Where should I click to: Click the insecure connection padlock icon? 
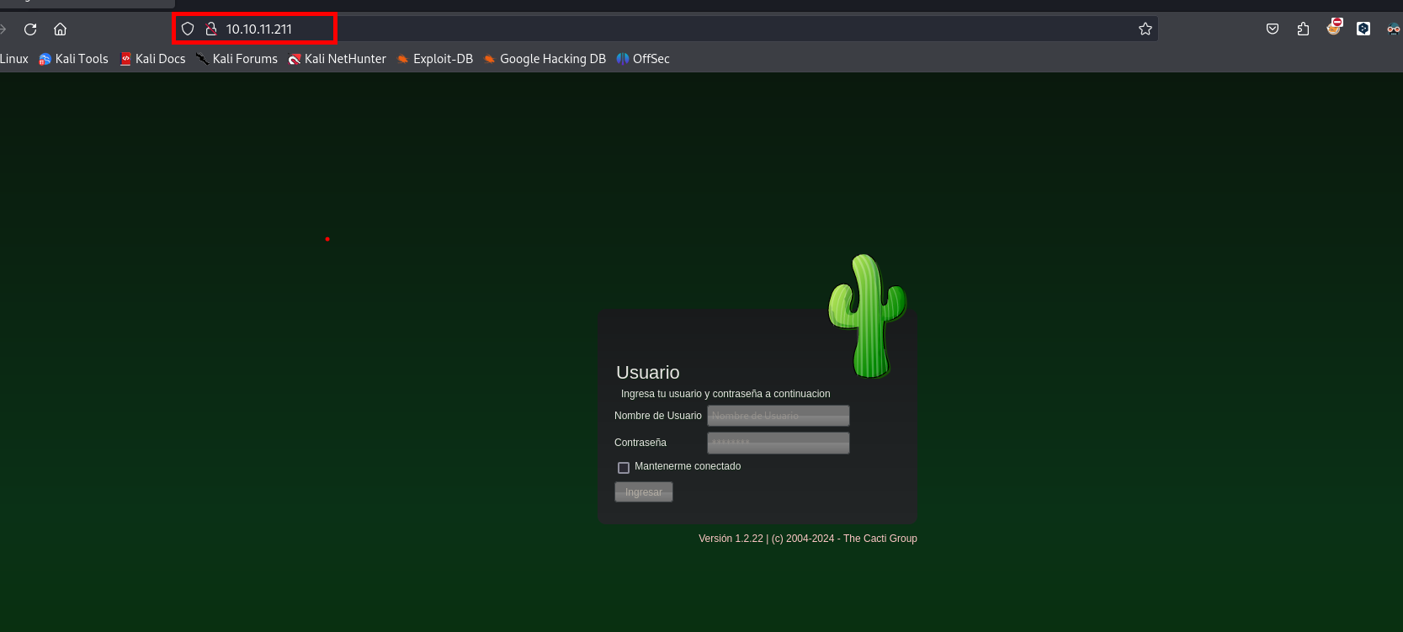(x=211, y=29)
